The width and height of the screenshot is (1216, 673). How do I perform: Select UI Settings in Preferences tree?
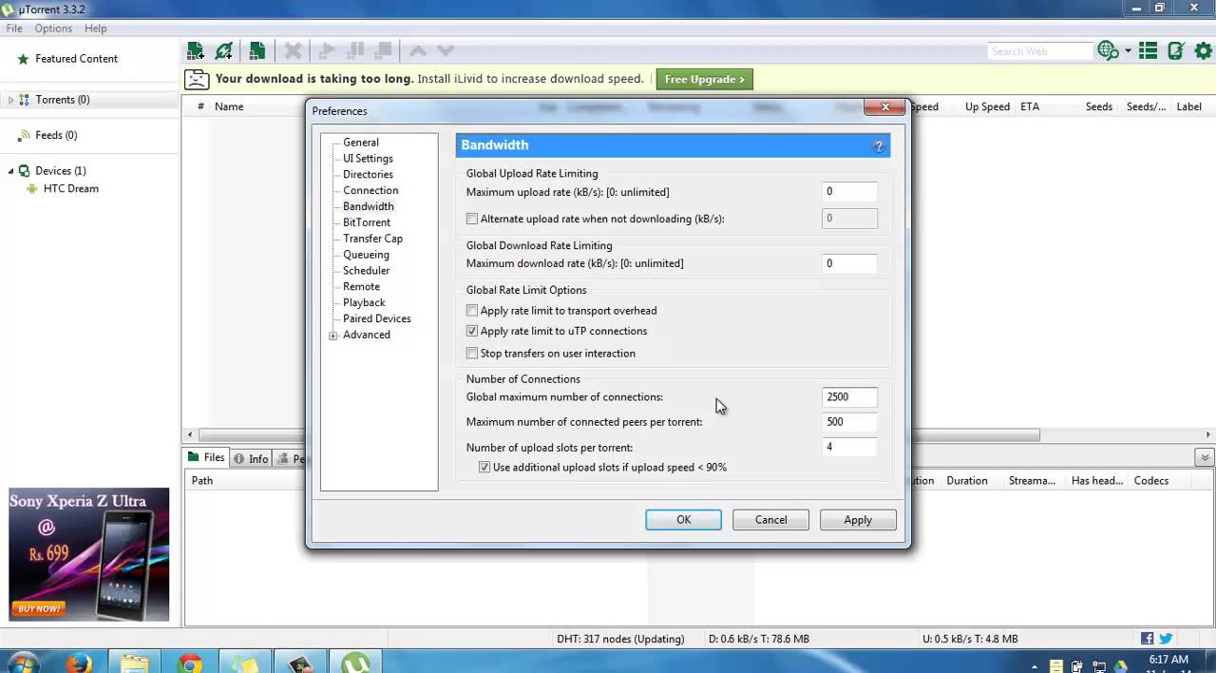pyautogui.click(x=368, y=159)
